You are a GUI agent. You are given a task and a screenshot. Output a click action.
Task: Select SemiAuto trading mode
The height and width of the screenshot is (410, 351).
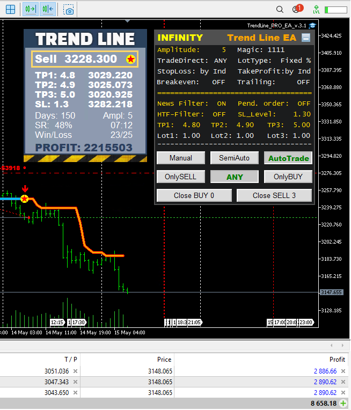[234, 158]
